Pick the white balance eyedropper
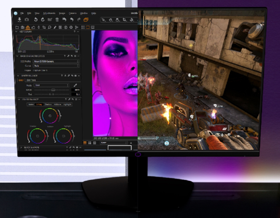Screen dimensions: 280x218 (x=75, y=85)
